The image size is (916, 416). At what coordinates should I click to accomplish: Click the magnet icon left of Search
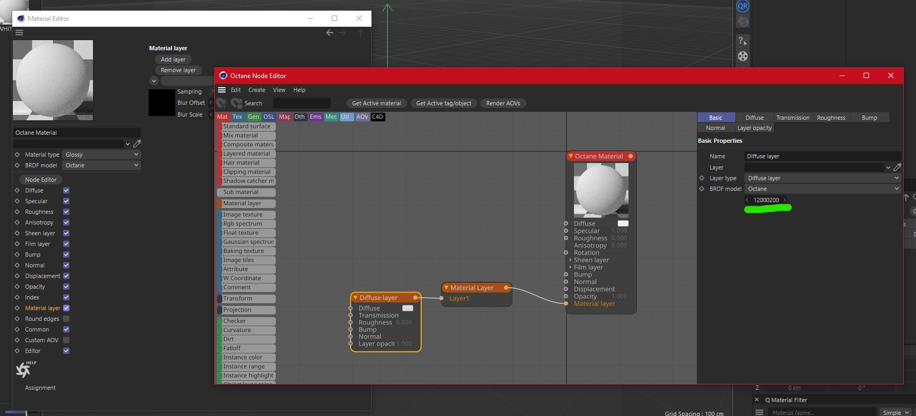[x=236, y=103]
